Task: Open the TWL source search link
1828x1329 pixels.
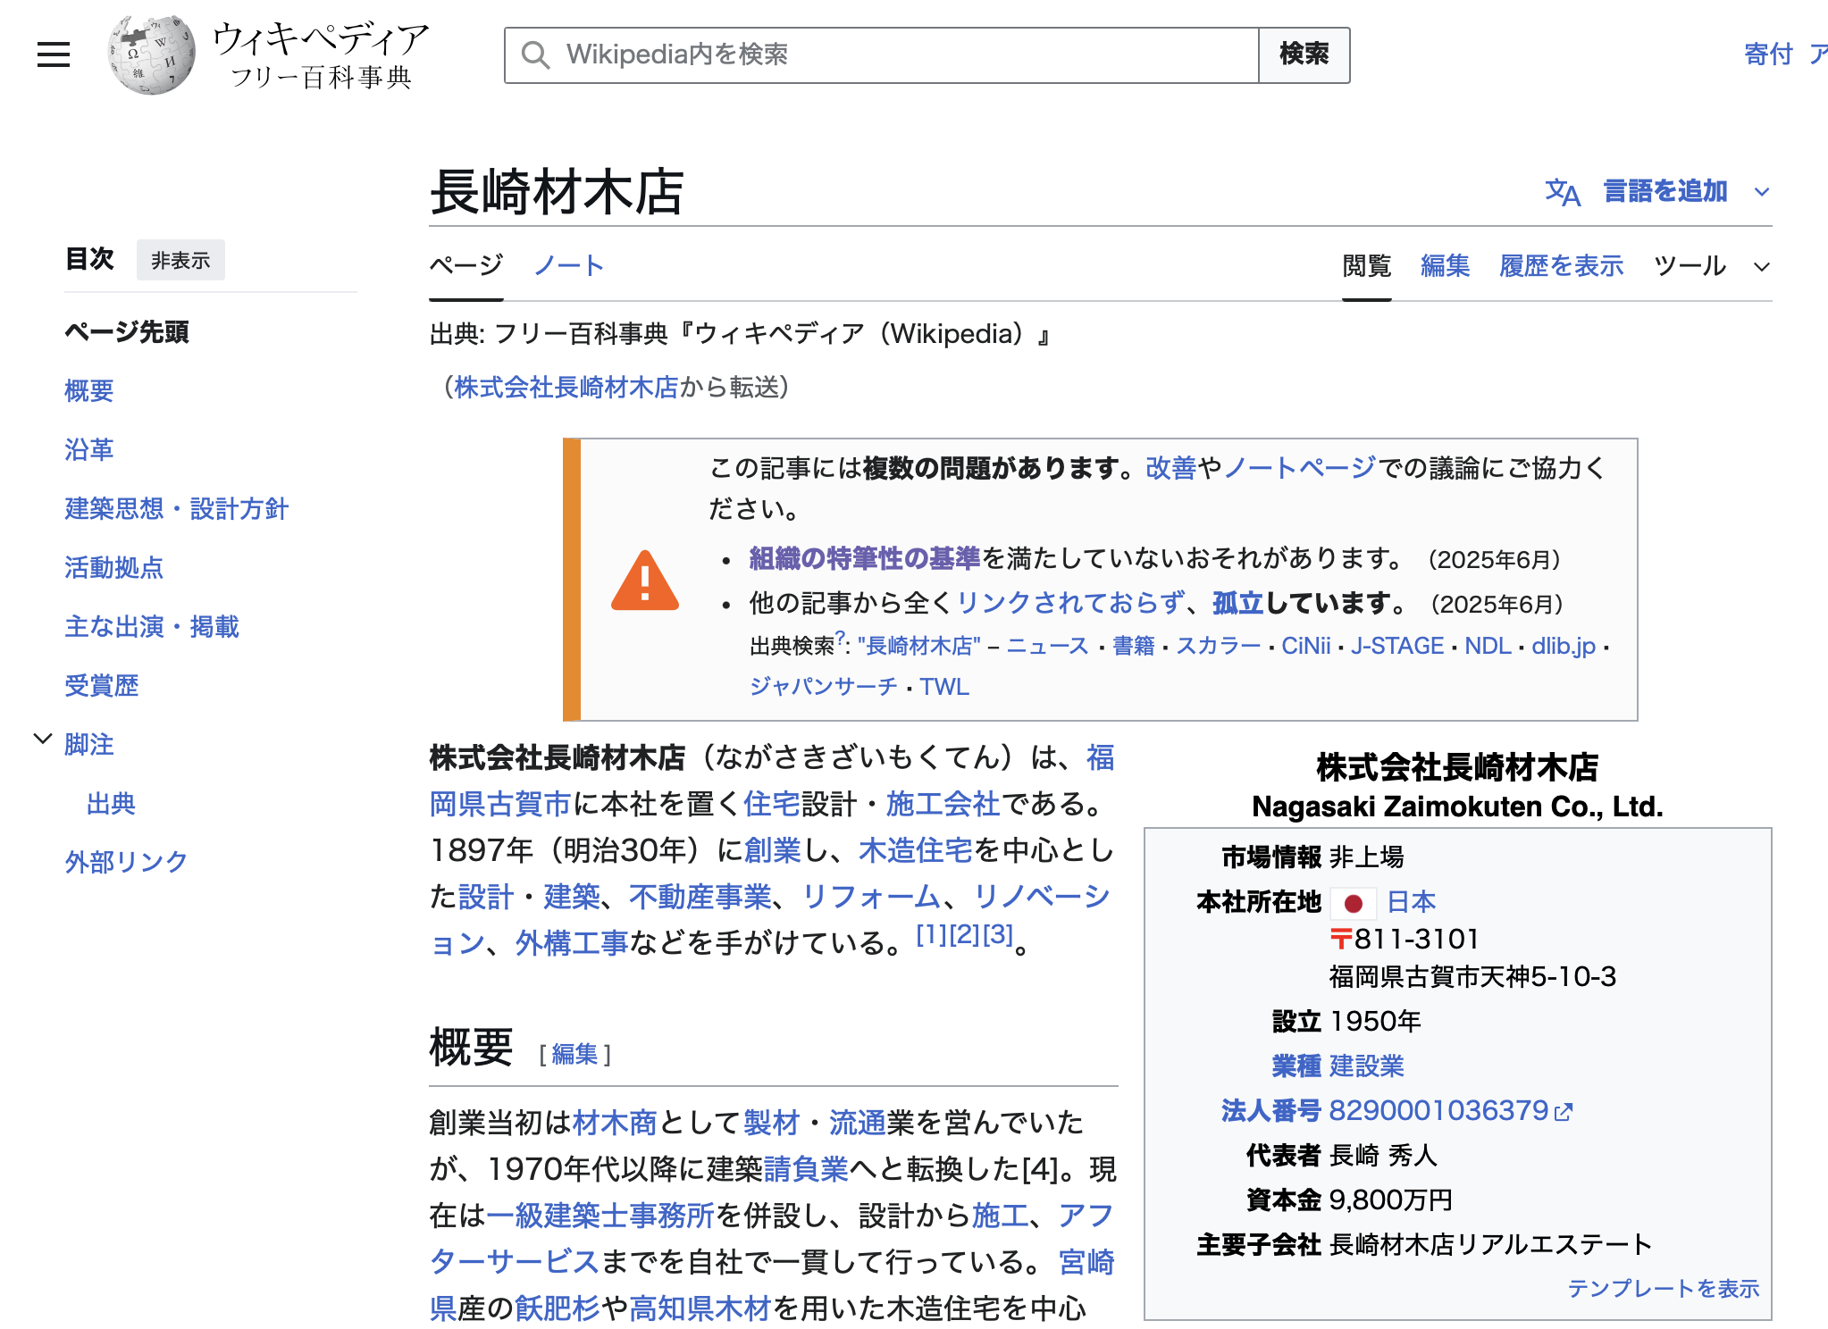Action: [x=944, y=687]
